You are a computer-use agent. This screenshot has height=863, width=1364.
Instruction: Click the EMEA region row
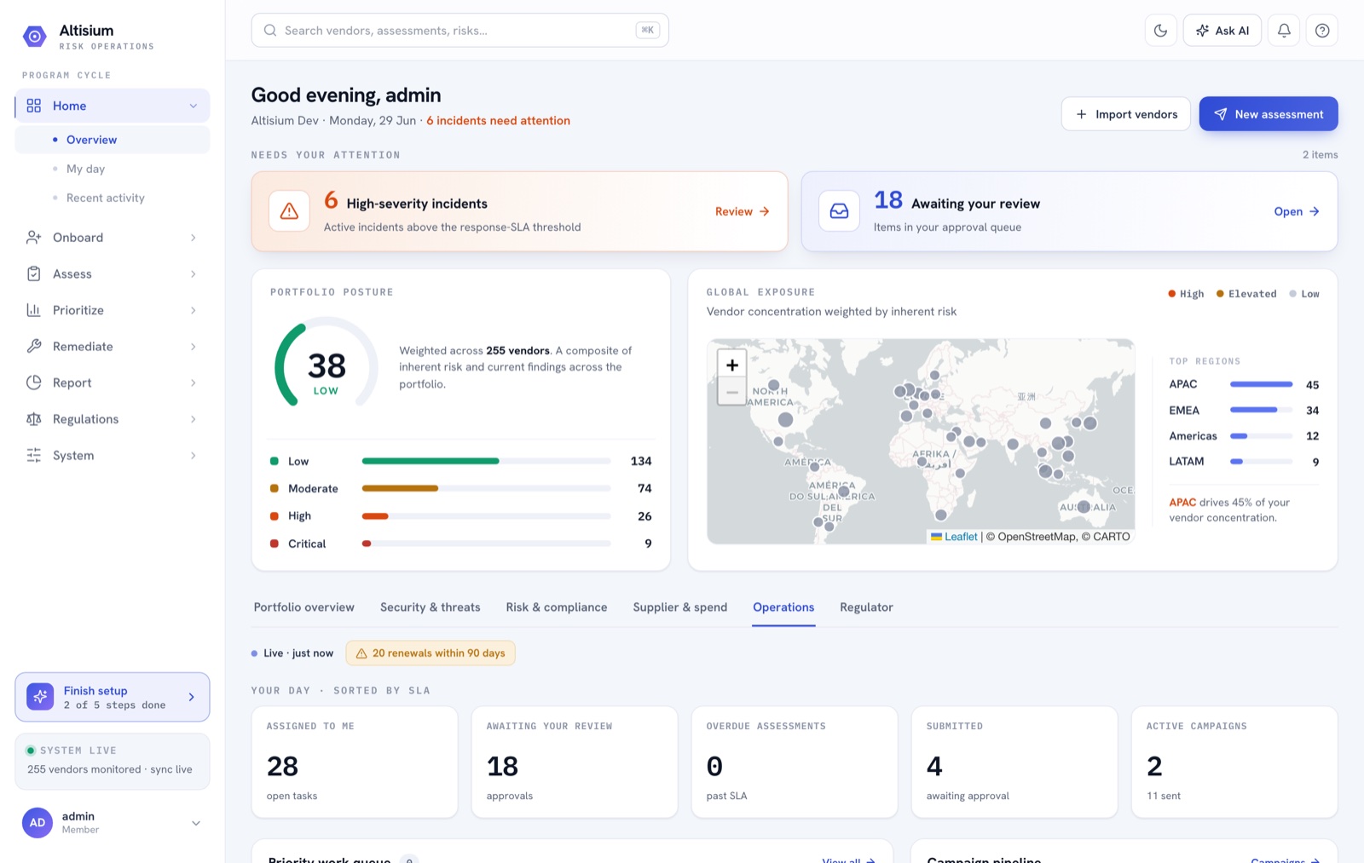[1244, 411]
